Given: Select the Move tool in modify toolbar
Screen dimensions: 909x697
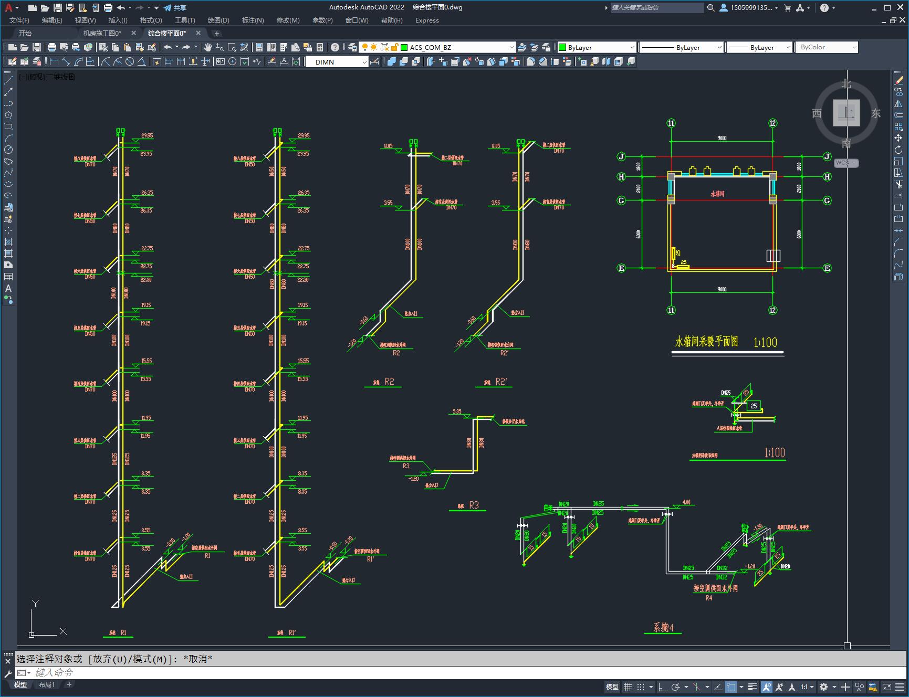Looking at the screenshot, I should [x=898, y=138].
